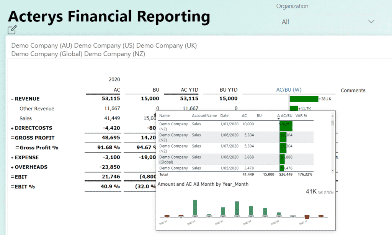Sort tooltip table by Date column
392x235 pixels.
pos(224,115)
